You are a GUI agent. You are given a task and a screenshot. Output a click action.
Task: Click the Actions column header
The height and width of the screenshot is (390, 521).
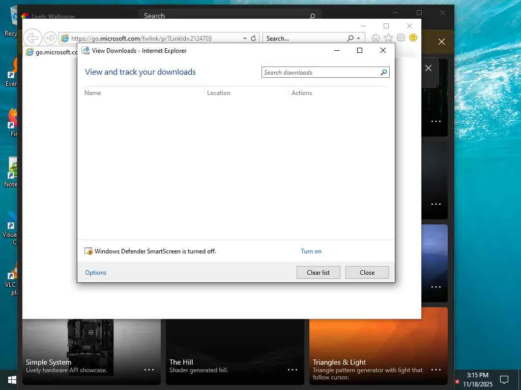[x=302, y=93]
